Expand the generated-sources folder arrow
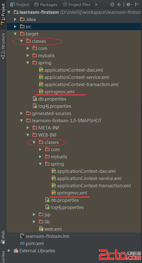The height and width of the screenshot is (263, 142). pyautogui.click(x=21, y=113)
